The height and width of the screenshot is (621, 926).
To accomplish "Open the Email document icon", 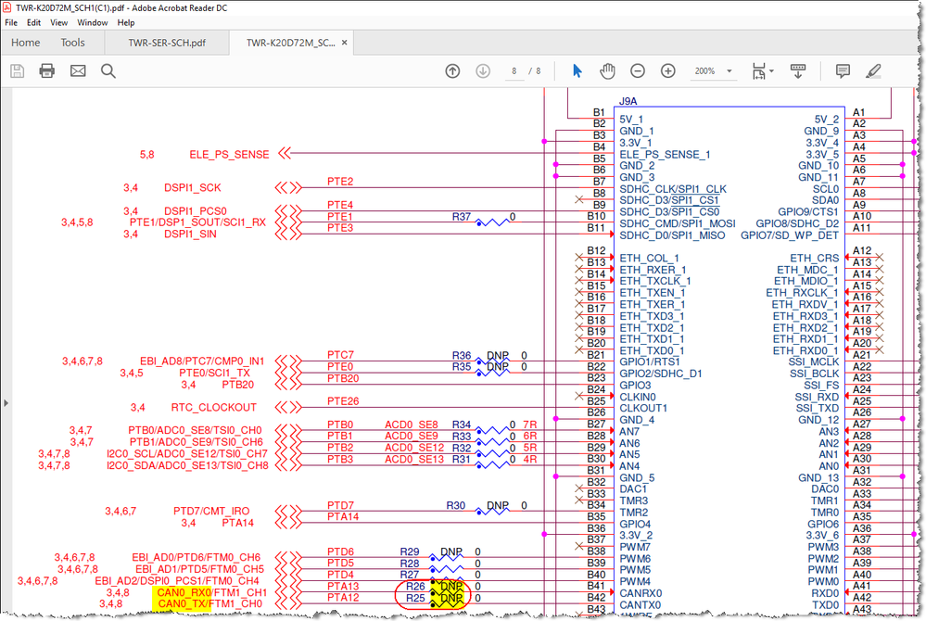I will point(77,70).
